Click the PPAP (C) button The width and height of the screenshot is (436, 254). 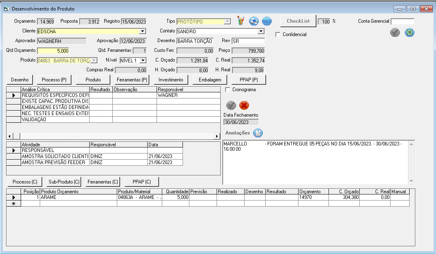[142, 182]
